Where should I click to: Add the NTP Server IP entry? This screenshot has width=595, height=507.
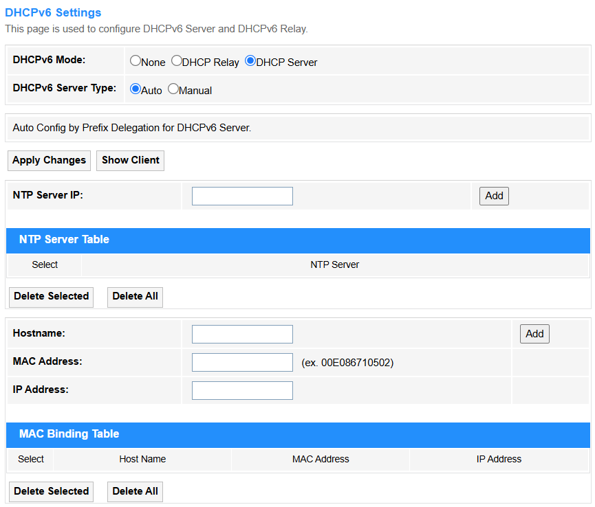click(x=494, y=196)
